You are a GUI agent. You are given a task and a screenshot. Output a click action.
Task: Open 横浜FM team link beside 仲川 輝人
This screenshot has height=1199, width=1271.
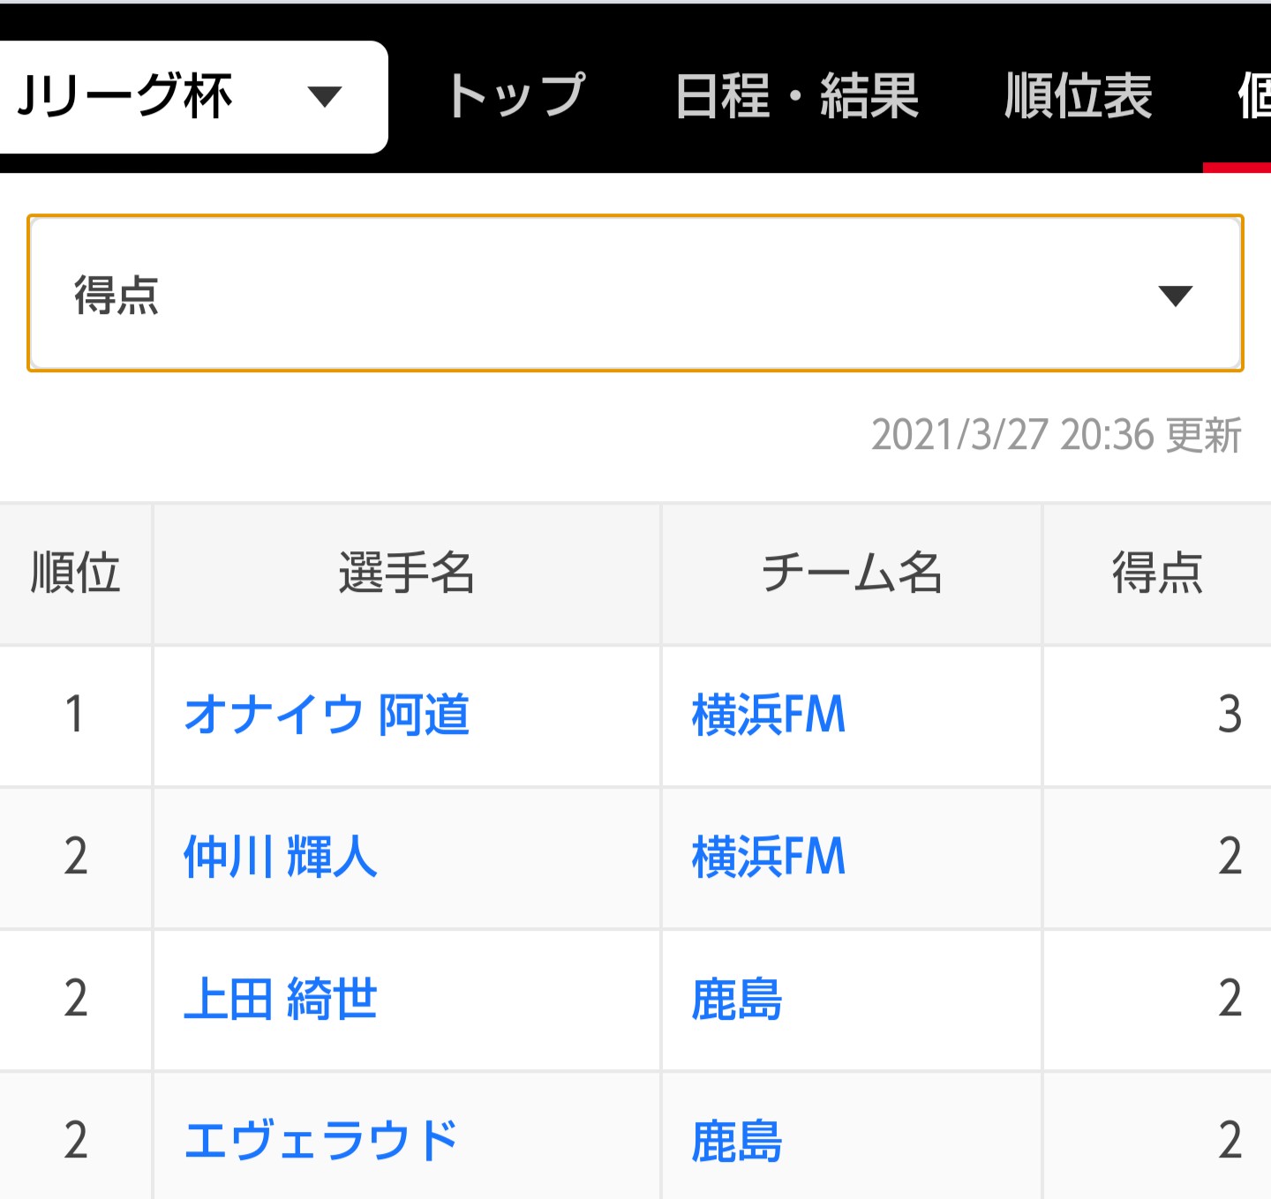(x=768, y=857)
